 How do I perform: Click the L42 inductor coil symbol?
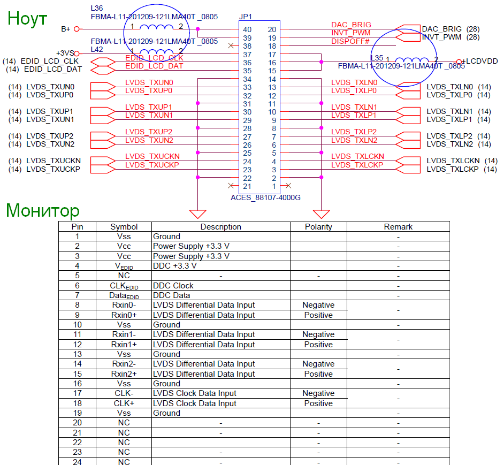tap(157, 52)
